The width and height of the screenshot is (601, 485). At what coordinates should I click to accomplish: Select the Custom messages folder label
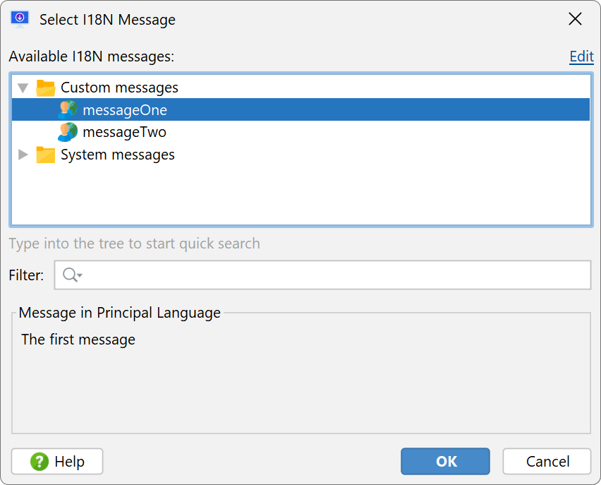119,88
